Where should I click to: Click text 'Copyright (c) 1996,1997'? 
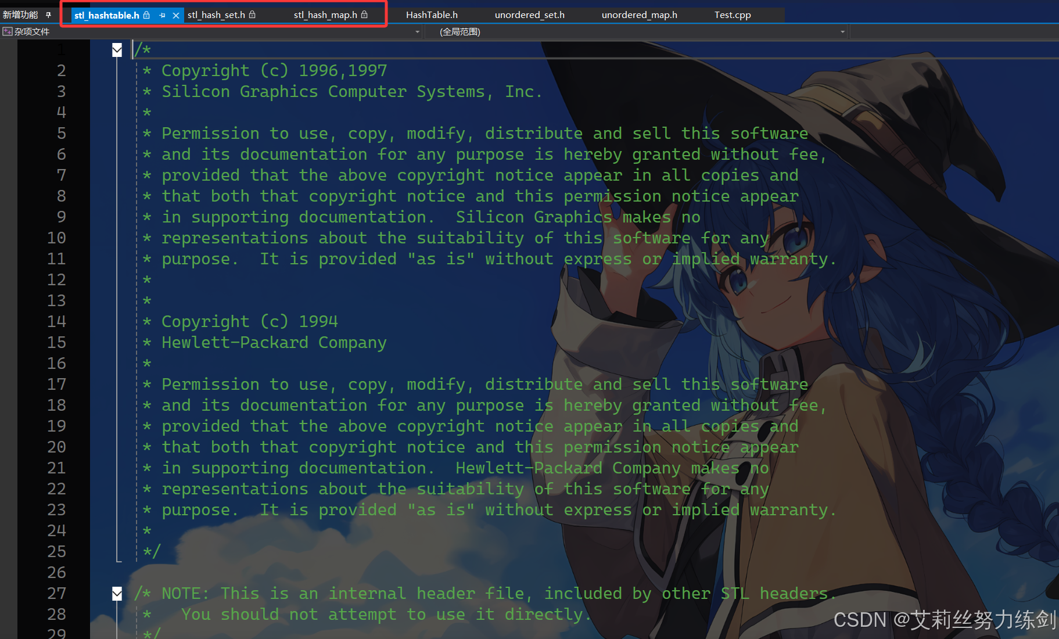point(274,71)
